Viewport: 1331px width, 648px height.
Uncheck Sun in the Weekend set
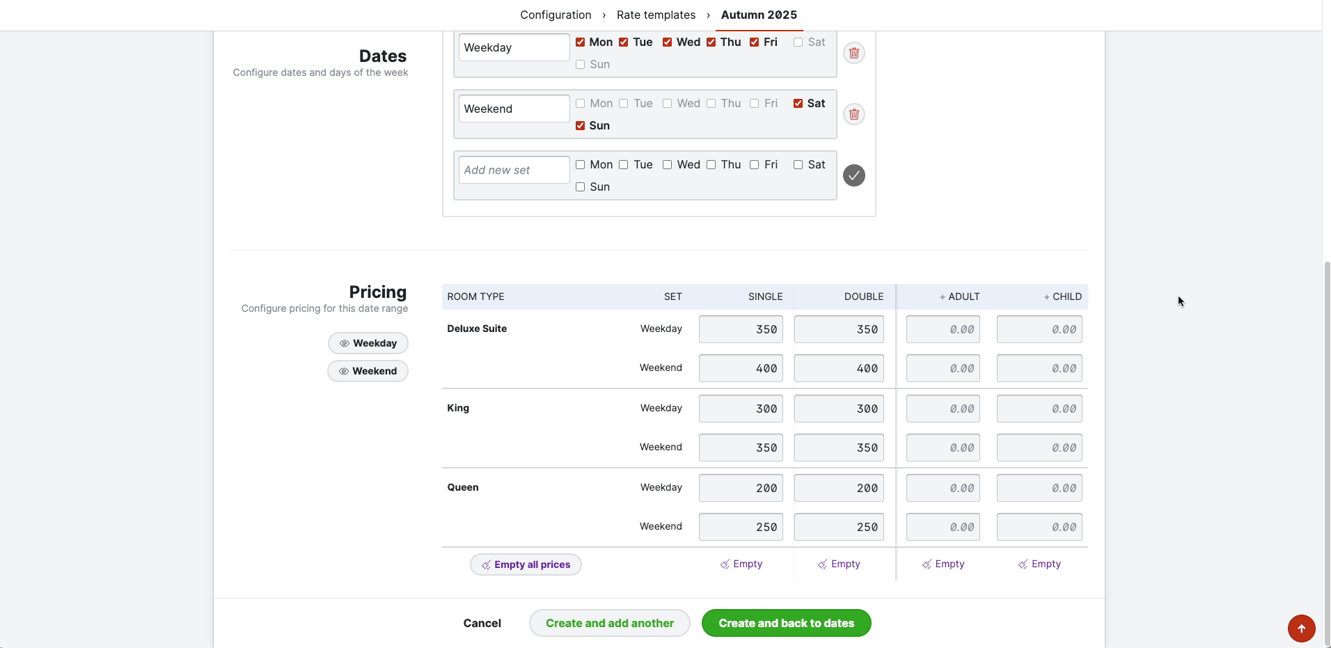click(581, 126)
